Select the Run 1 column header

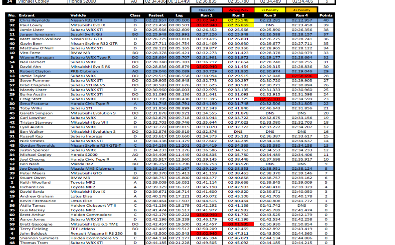pos(206,15)
